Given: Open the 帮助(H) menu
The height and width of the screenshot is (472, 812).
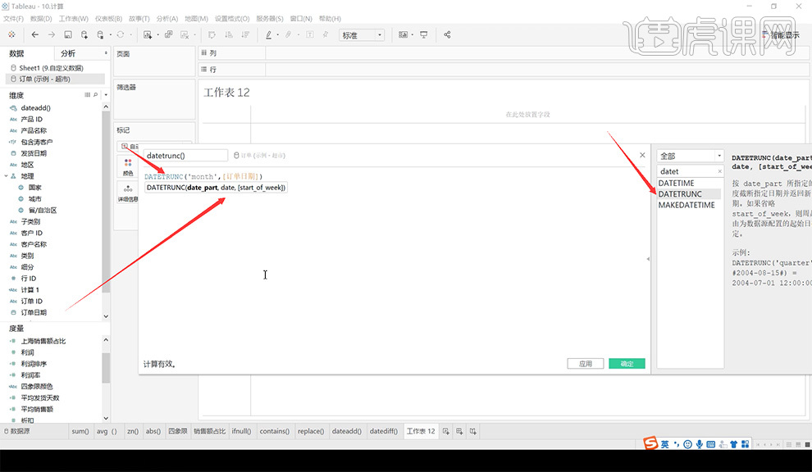Looking at the screenshot, I should [x=330, y=19].
